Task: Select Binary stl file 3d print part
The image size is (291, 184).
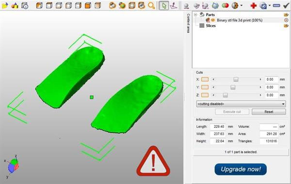Action: 240,20
